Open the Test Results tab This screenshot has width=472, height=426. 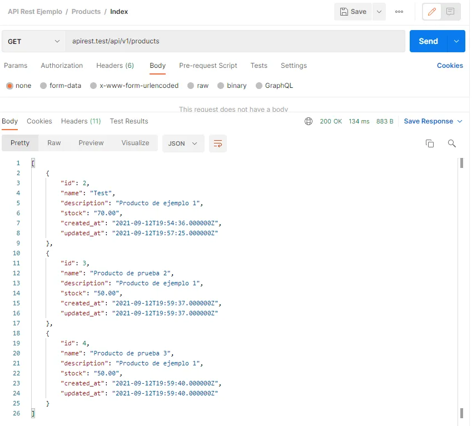point(129,121)
